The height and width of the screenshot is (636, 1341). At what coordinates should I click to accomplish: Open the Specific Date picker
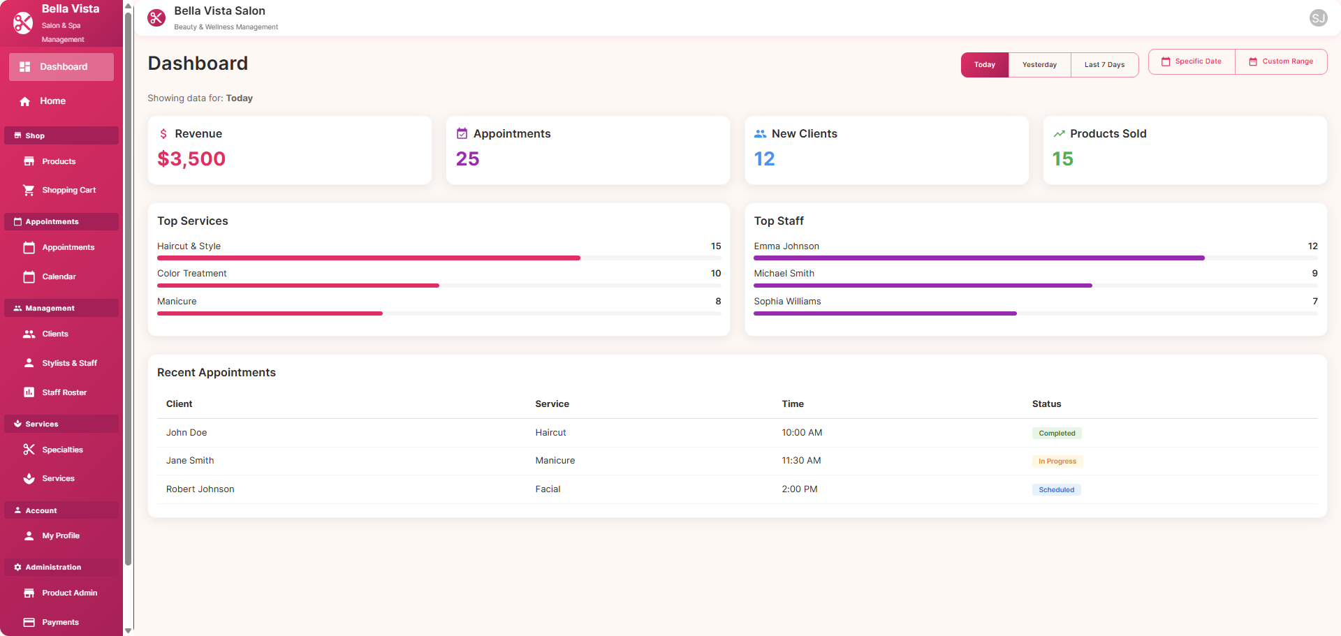1191,61
